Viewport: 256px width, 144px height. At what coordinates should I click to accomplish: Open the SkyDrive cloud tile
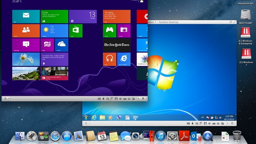[61, 45]
